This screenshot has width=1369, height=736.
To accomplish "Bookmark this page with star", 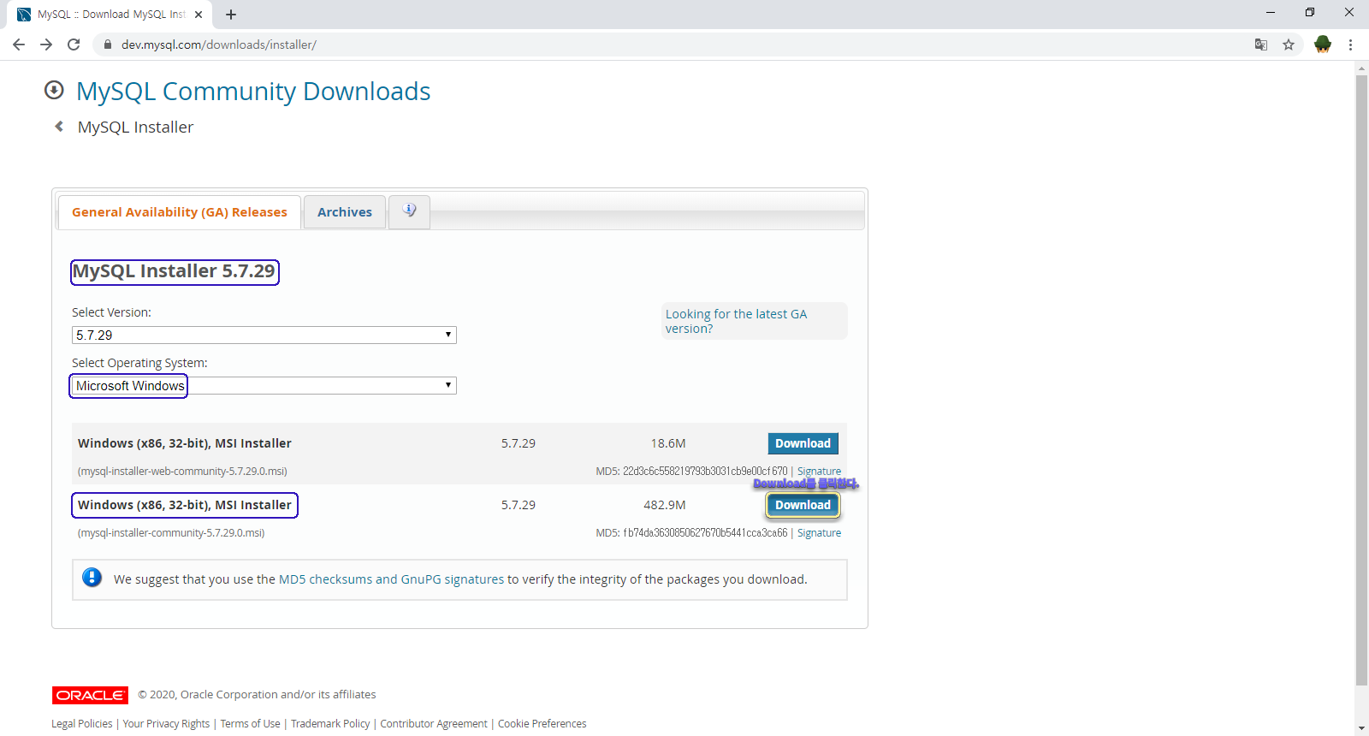I will [x=1289, y=45].
